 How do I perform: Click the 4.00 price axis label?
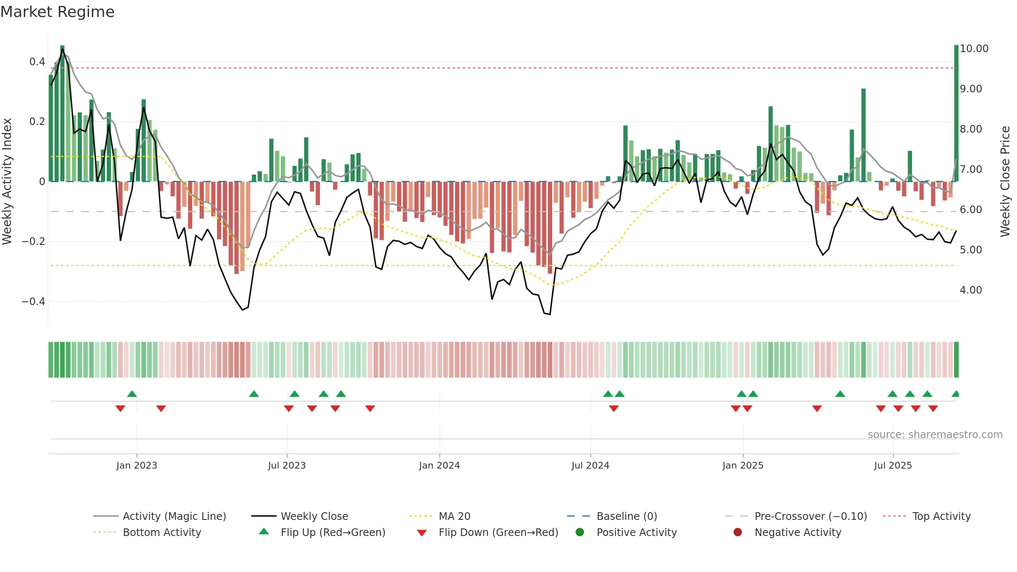971,290
